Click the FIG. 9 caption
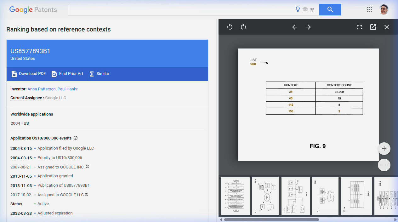 [x=318, y=146]
